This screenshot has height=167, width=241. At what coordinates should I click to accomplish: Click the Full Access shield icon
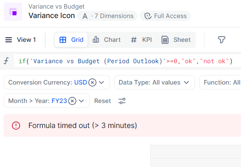click(148, 16)
